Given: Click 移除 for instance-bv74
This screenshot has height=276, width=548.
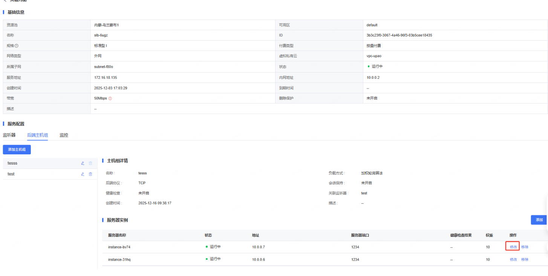Looking at the screenshot, I should [x=525, y=247].
